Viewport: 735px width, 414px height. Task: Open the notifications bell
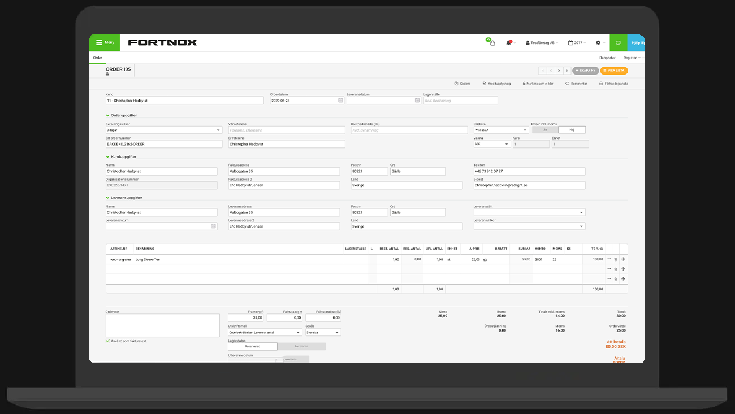(508, 43)
